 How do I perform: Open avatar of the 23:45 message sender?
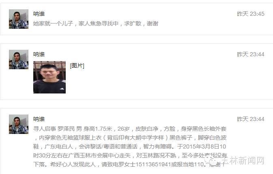19,19
